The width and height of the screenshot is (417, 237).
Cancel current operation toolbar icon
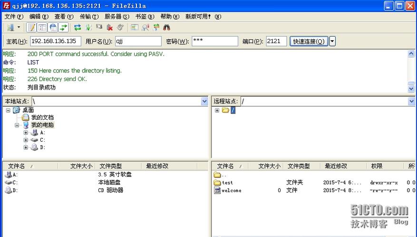99,27
